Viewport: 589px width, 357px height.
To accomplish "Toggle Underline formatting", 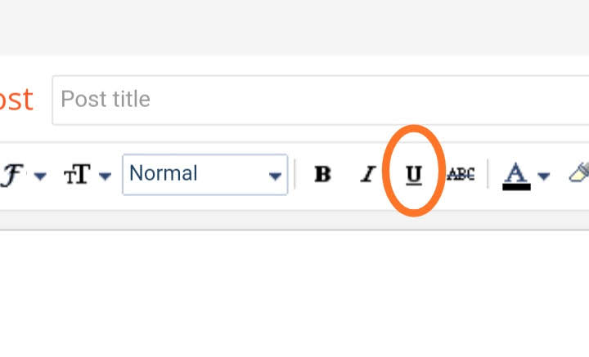I will tap(414, 174).
